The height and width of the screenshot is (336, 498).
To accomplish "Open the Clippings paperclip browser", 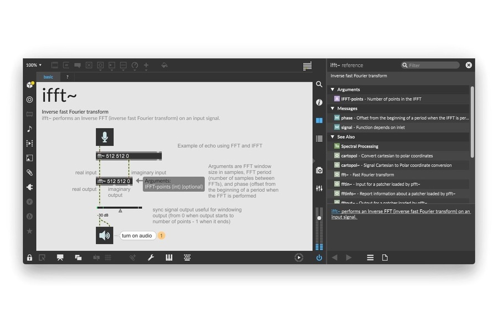I will pyautogui.click(x=29, y=172).
